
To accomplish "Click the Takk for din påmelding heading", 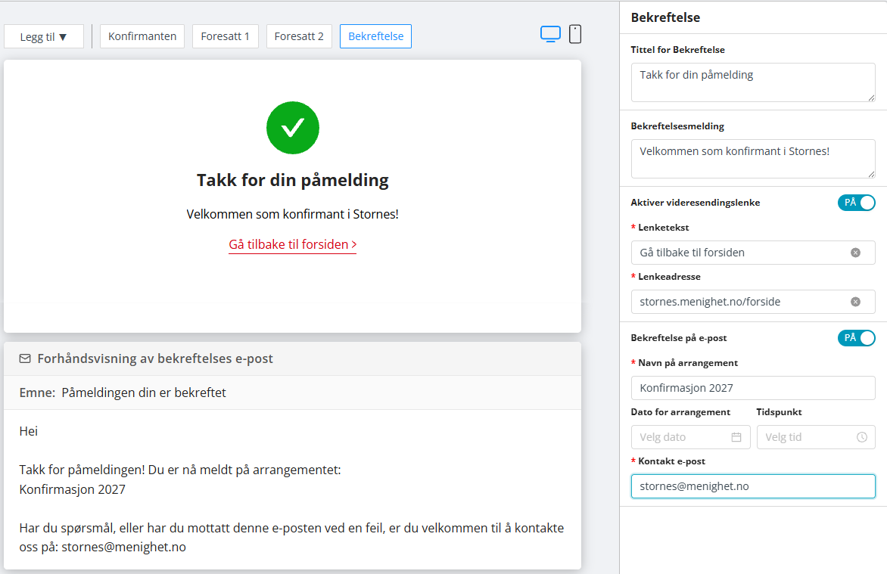I will pos(292,181).
